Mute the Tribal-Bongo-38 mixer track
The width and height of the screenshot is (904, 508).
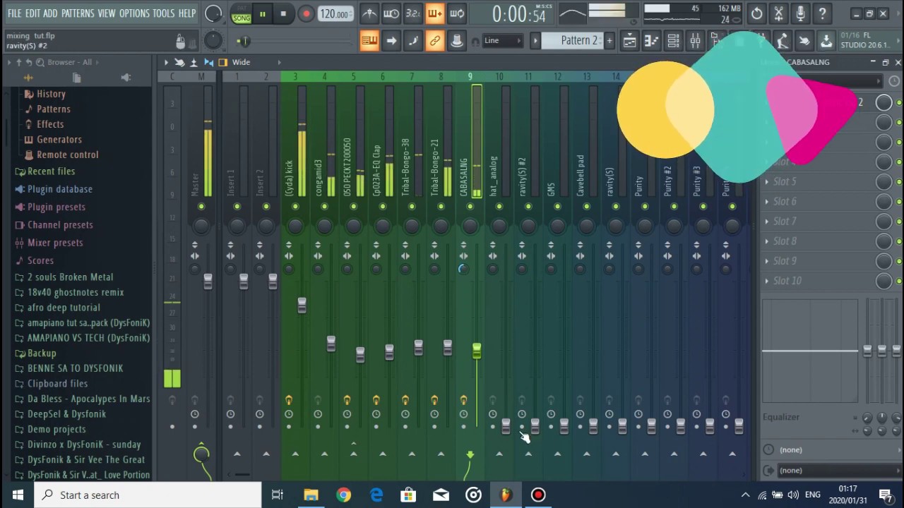412,207
